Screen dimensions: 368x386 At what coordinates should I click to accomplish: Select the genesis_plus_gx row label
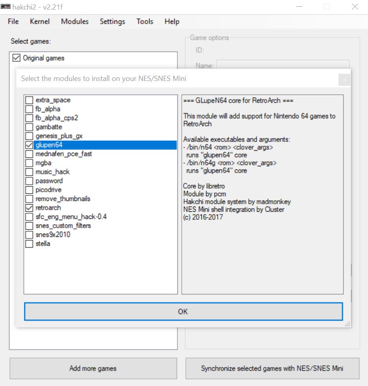(59, 136)
